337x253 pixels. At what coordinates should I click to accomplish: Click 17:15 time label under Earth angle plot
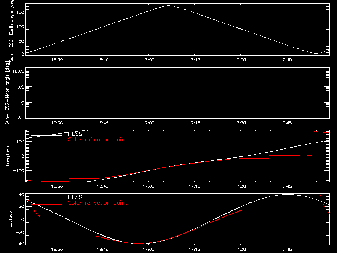tap(194, 59)
